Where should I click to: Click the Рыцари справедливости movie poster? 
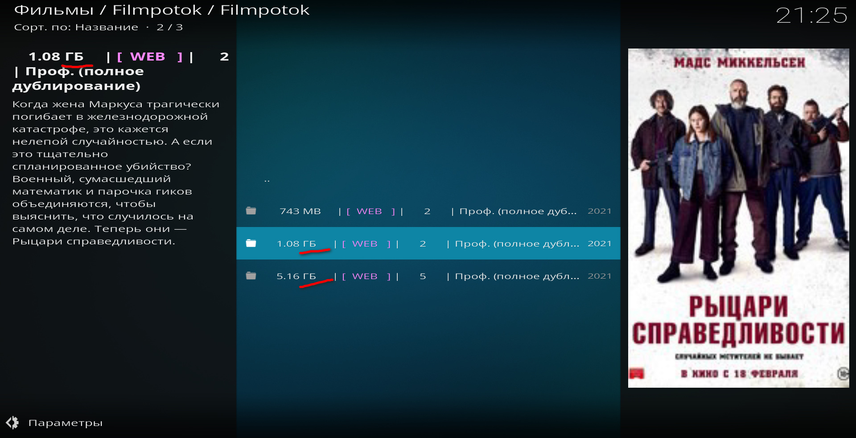(x=738, y=218)
